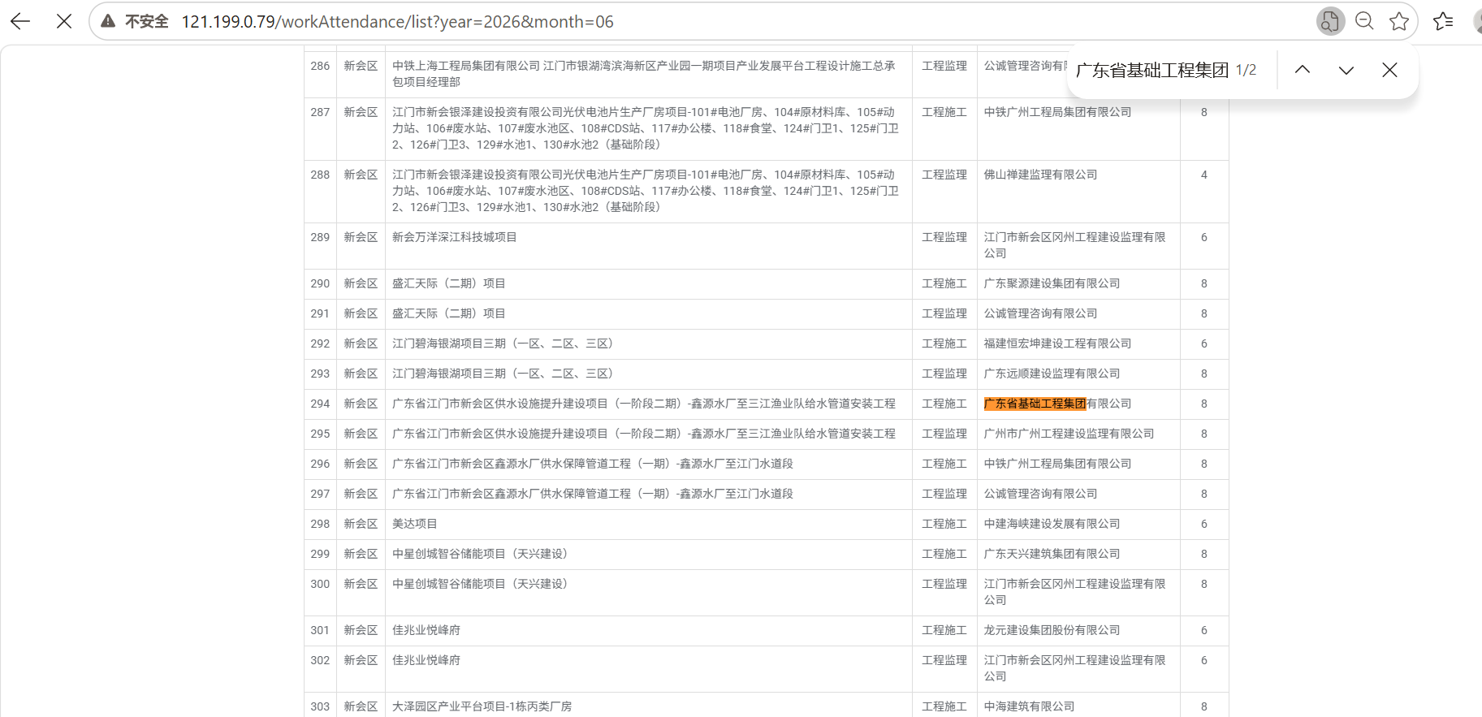Go back with the browser back arrow
The image size is (1482, 717).
20,22
